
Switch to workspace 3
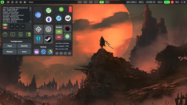[91, 2]
